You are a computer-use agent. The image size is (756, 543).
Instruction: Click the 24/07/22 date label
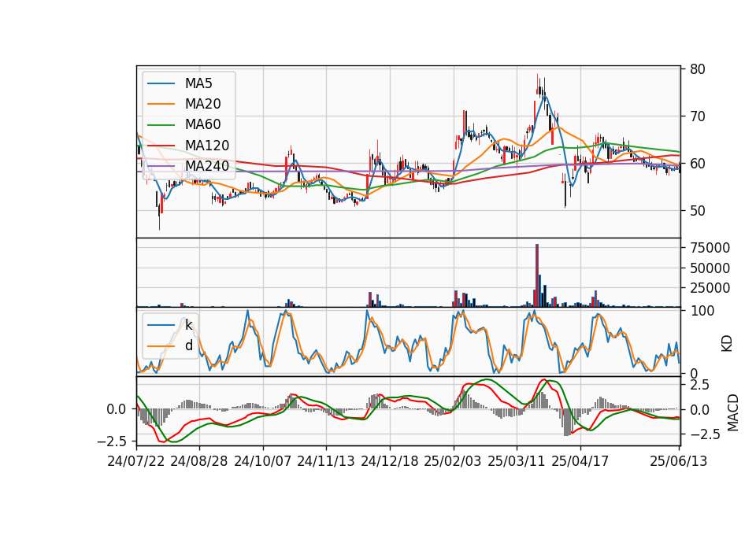coord(136,462)
